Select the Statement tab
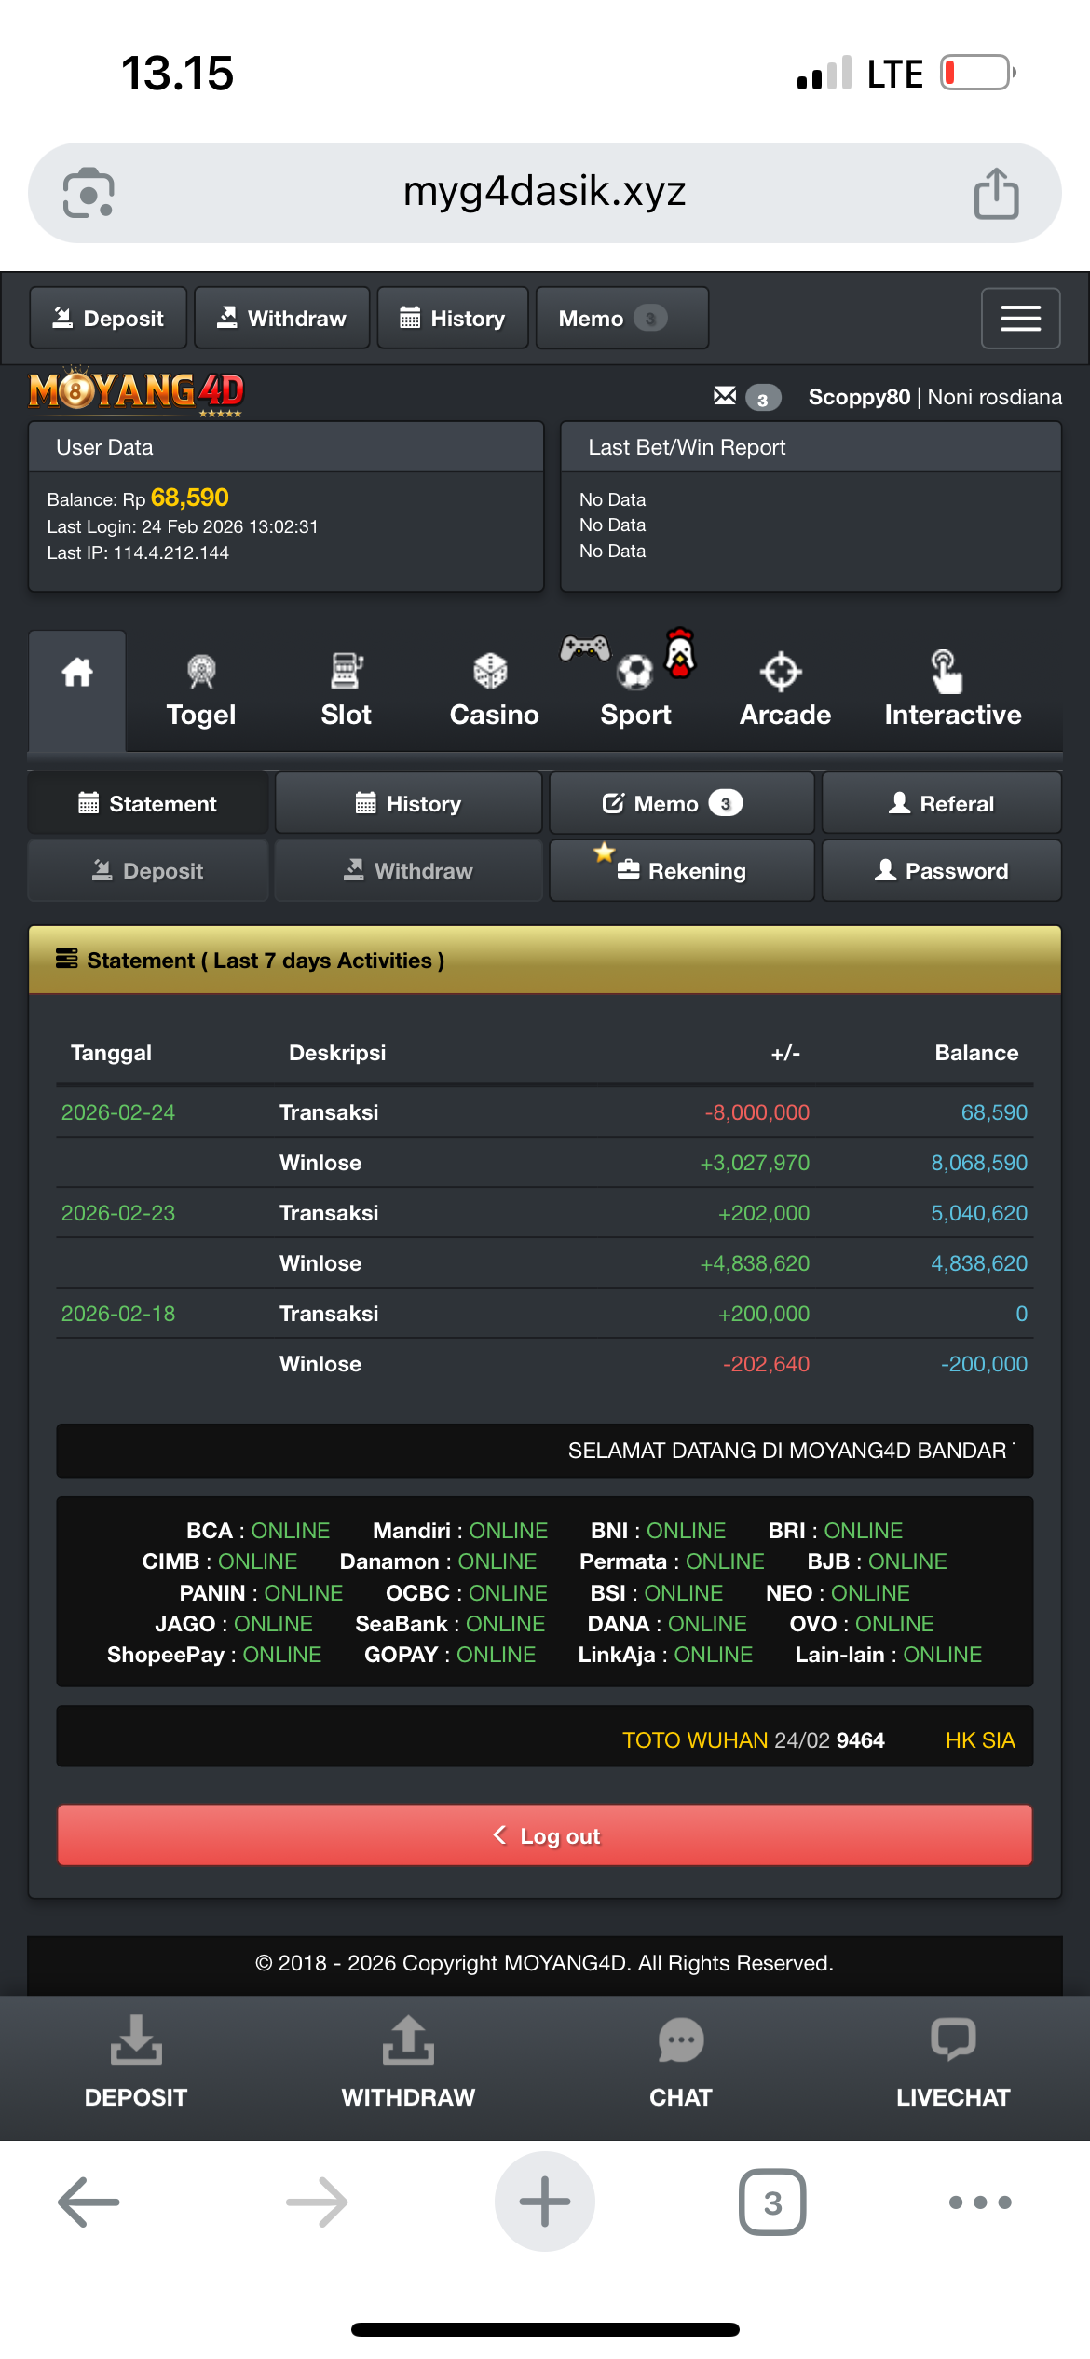The image size is (1090, 2359). tap(148, 803)
